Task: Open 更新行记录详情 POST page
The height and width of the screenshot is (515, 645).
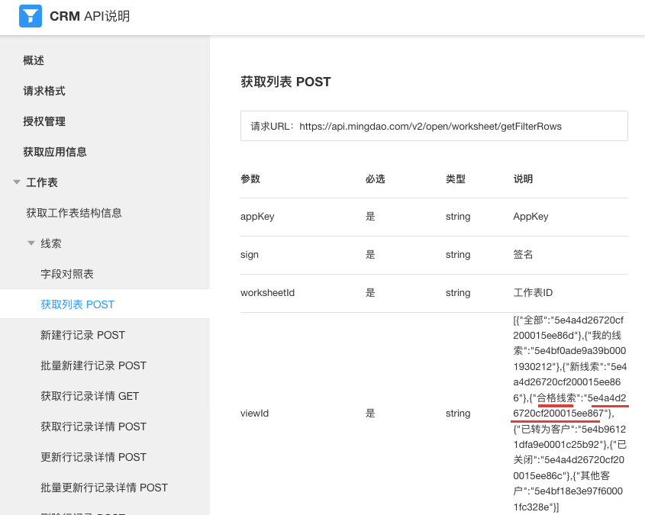Action: [x=93, y=457]
